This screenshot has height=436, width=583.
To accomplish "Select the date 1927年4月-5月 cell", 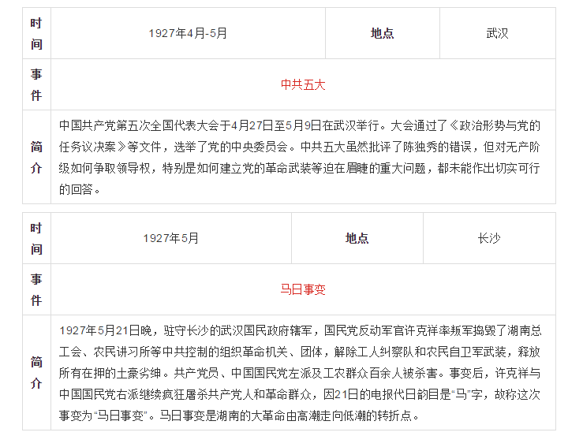I will click(188, 33).
